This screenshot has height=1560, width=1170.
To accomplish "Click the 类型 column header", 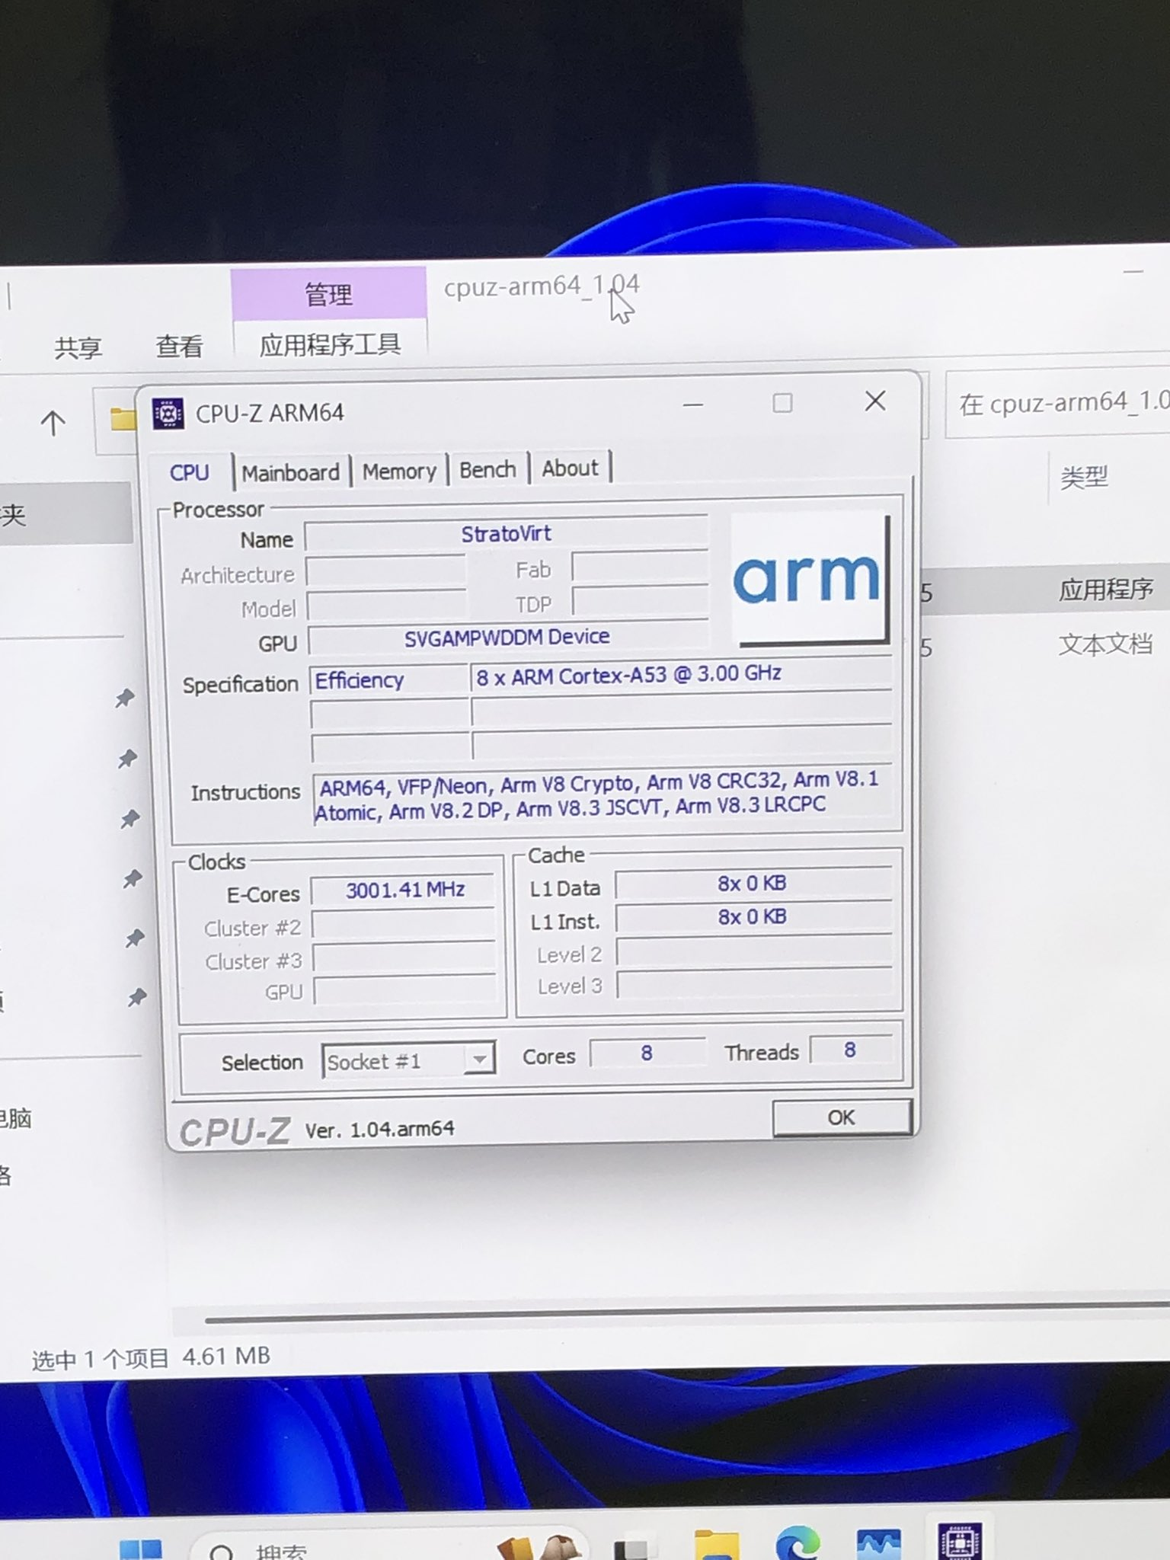I will tap(1083, 478).
